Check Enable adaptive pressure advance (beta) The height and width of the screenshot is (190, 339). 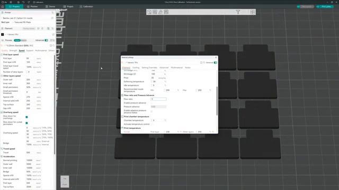151,111
